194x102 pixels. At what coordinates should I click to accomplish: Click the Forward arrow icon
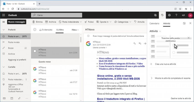(145, 44)
